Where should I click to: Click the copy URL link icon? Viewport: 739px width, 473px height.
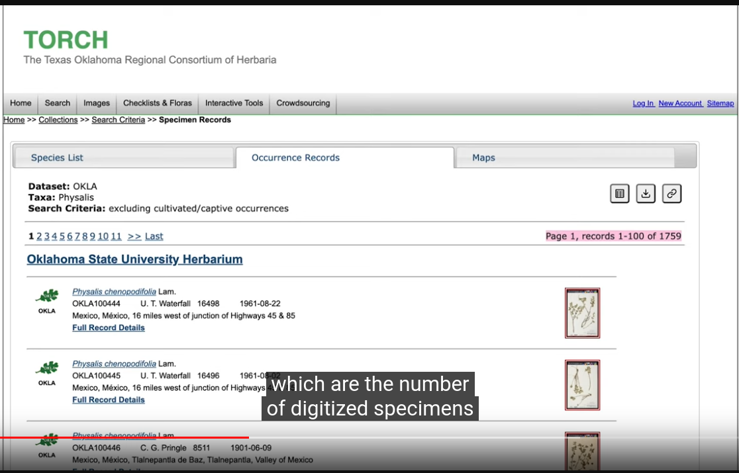point(671,193)
